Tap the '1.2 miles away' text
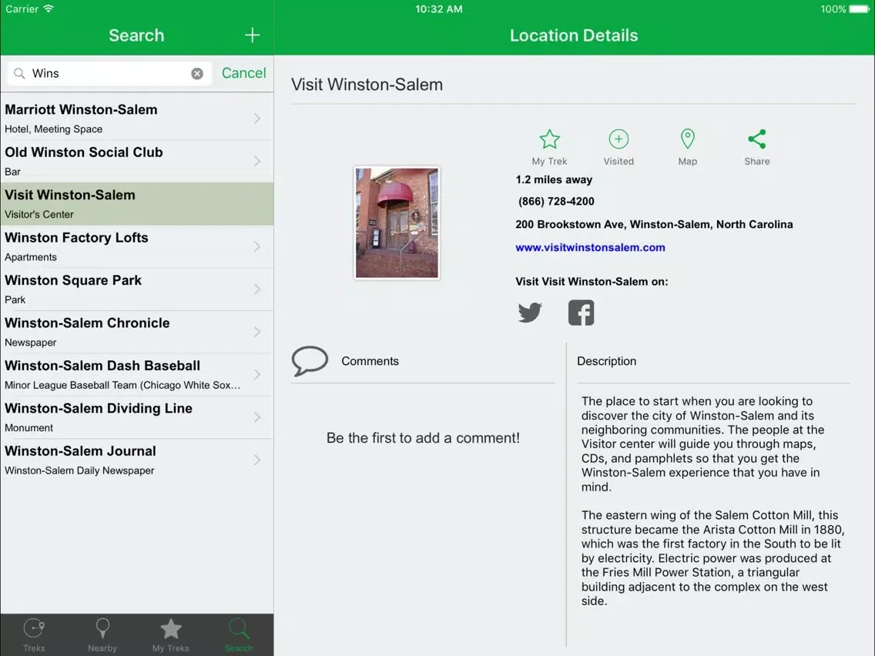The image size is (875, 656). pyautogui.click(x=554, y=179)
